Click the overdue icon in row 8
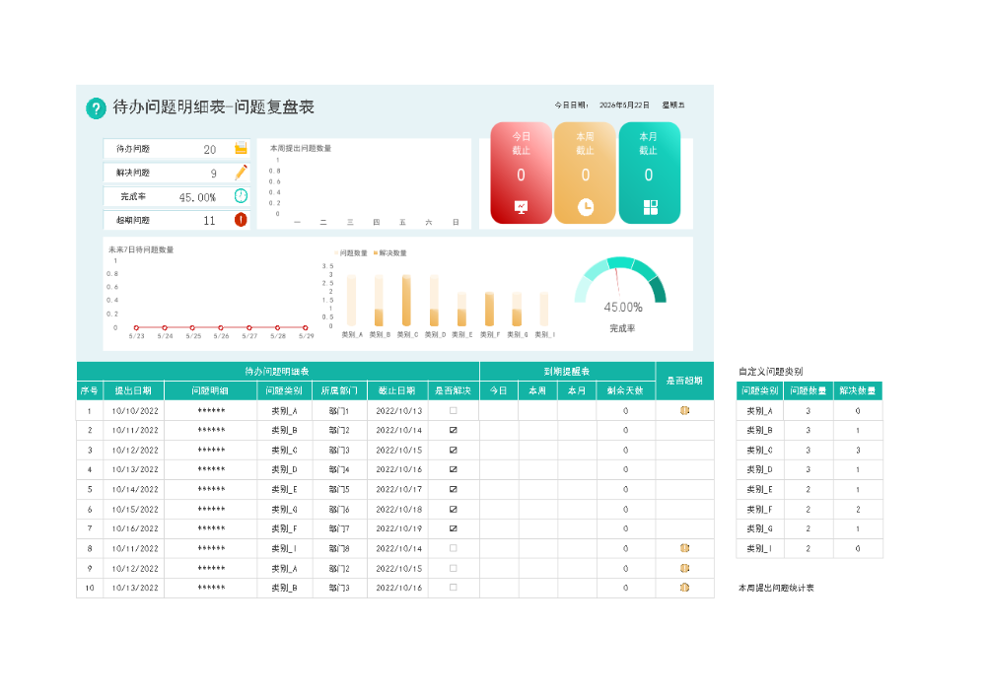The width and height of the screenshot is (986, 700). (x=685, y=548)
